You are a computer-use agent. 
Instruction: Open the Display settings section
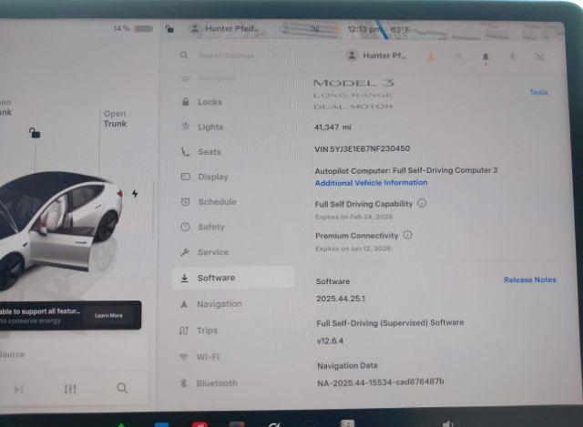tap(212, 177)
